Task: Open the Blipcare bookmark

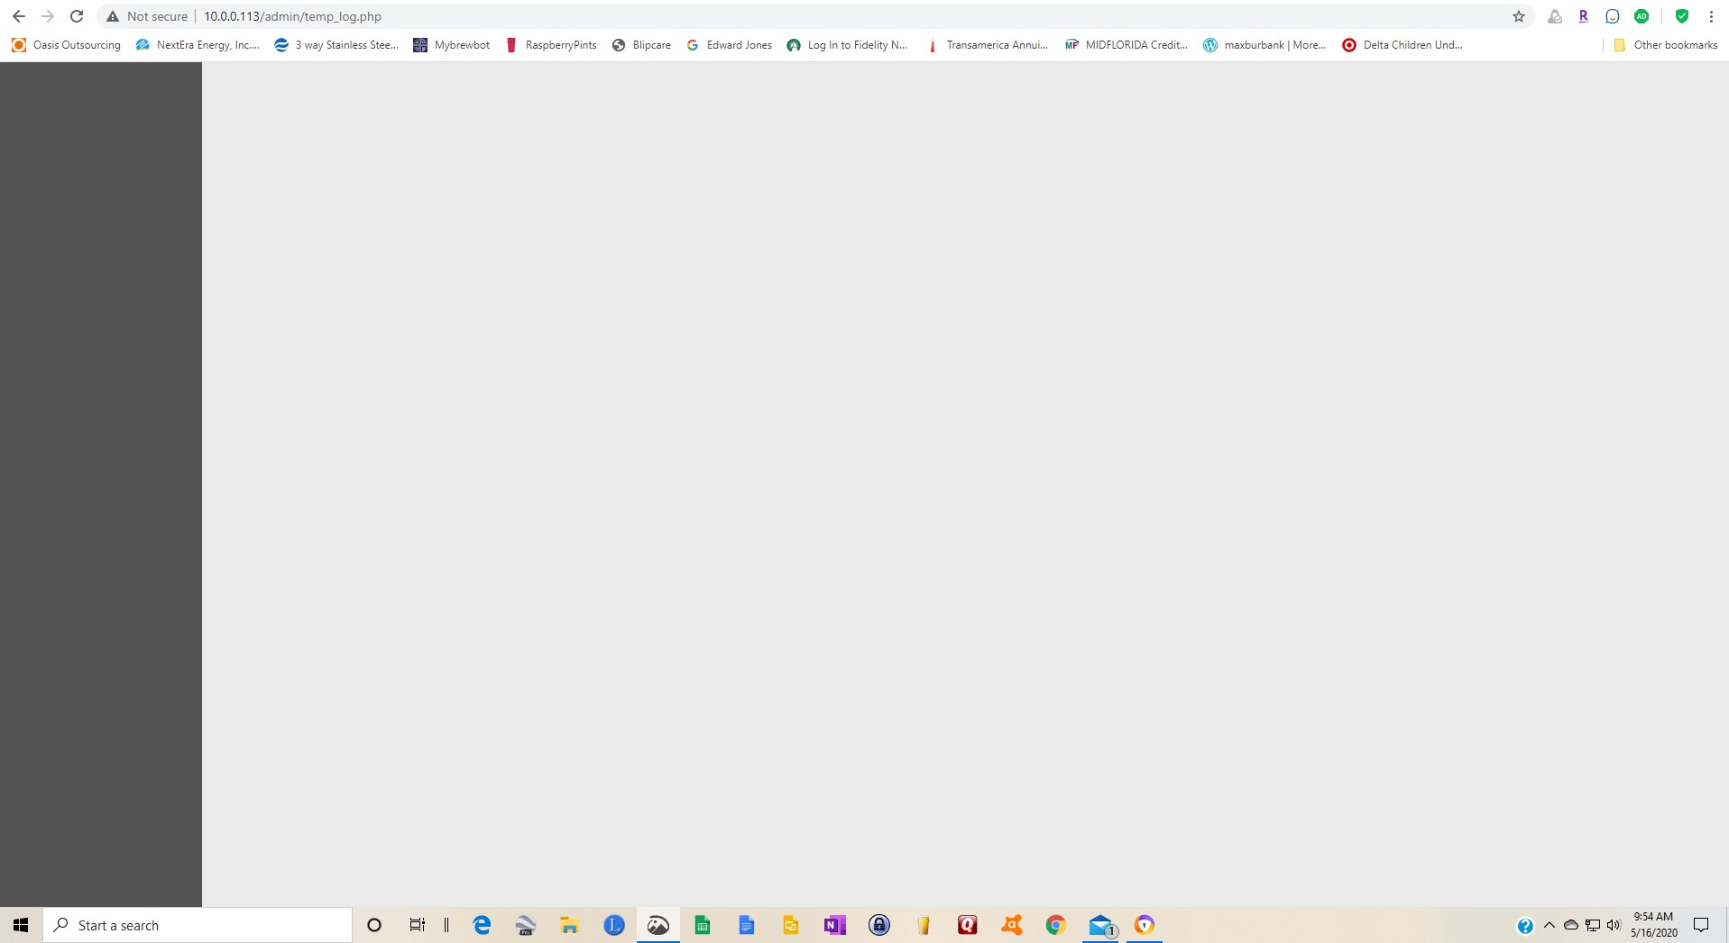Action: (641, 45)
